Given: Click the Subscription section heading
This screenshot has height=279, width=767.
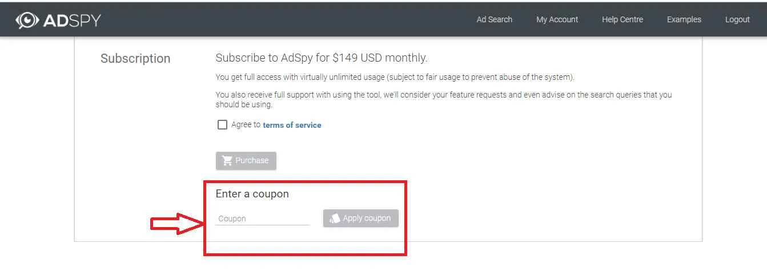Looking at the screenshot, I should click(135, 59).
